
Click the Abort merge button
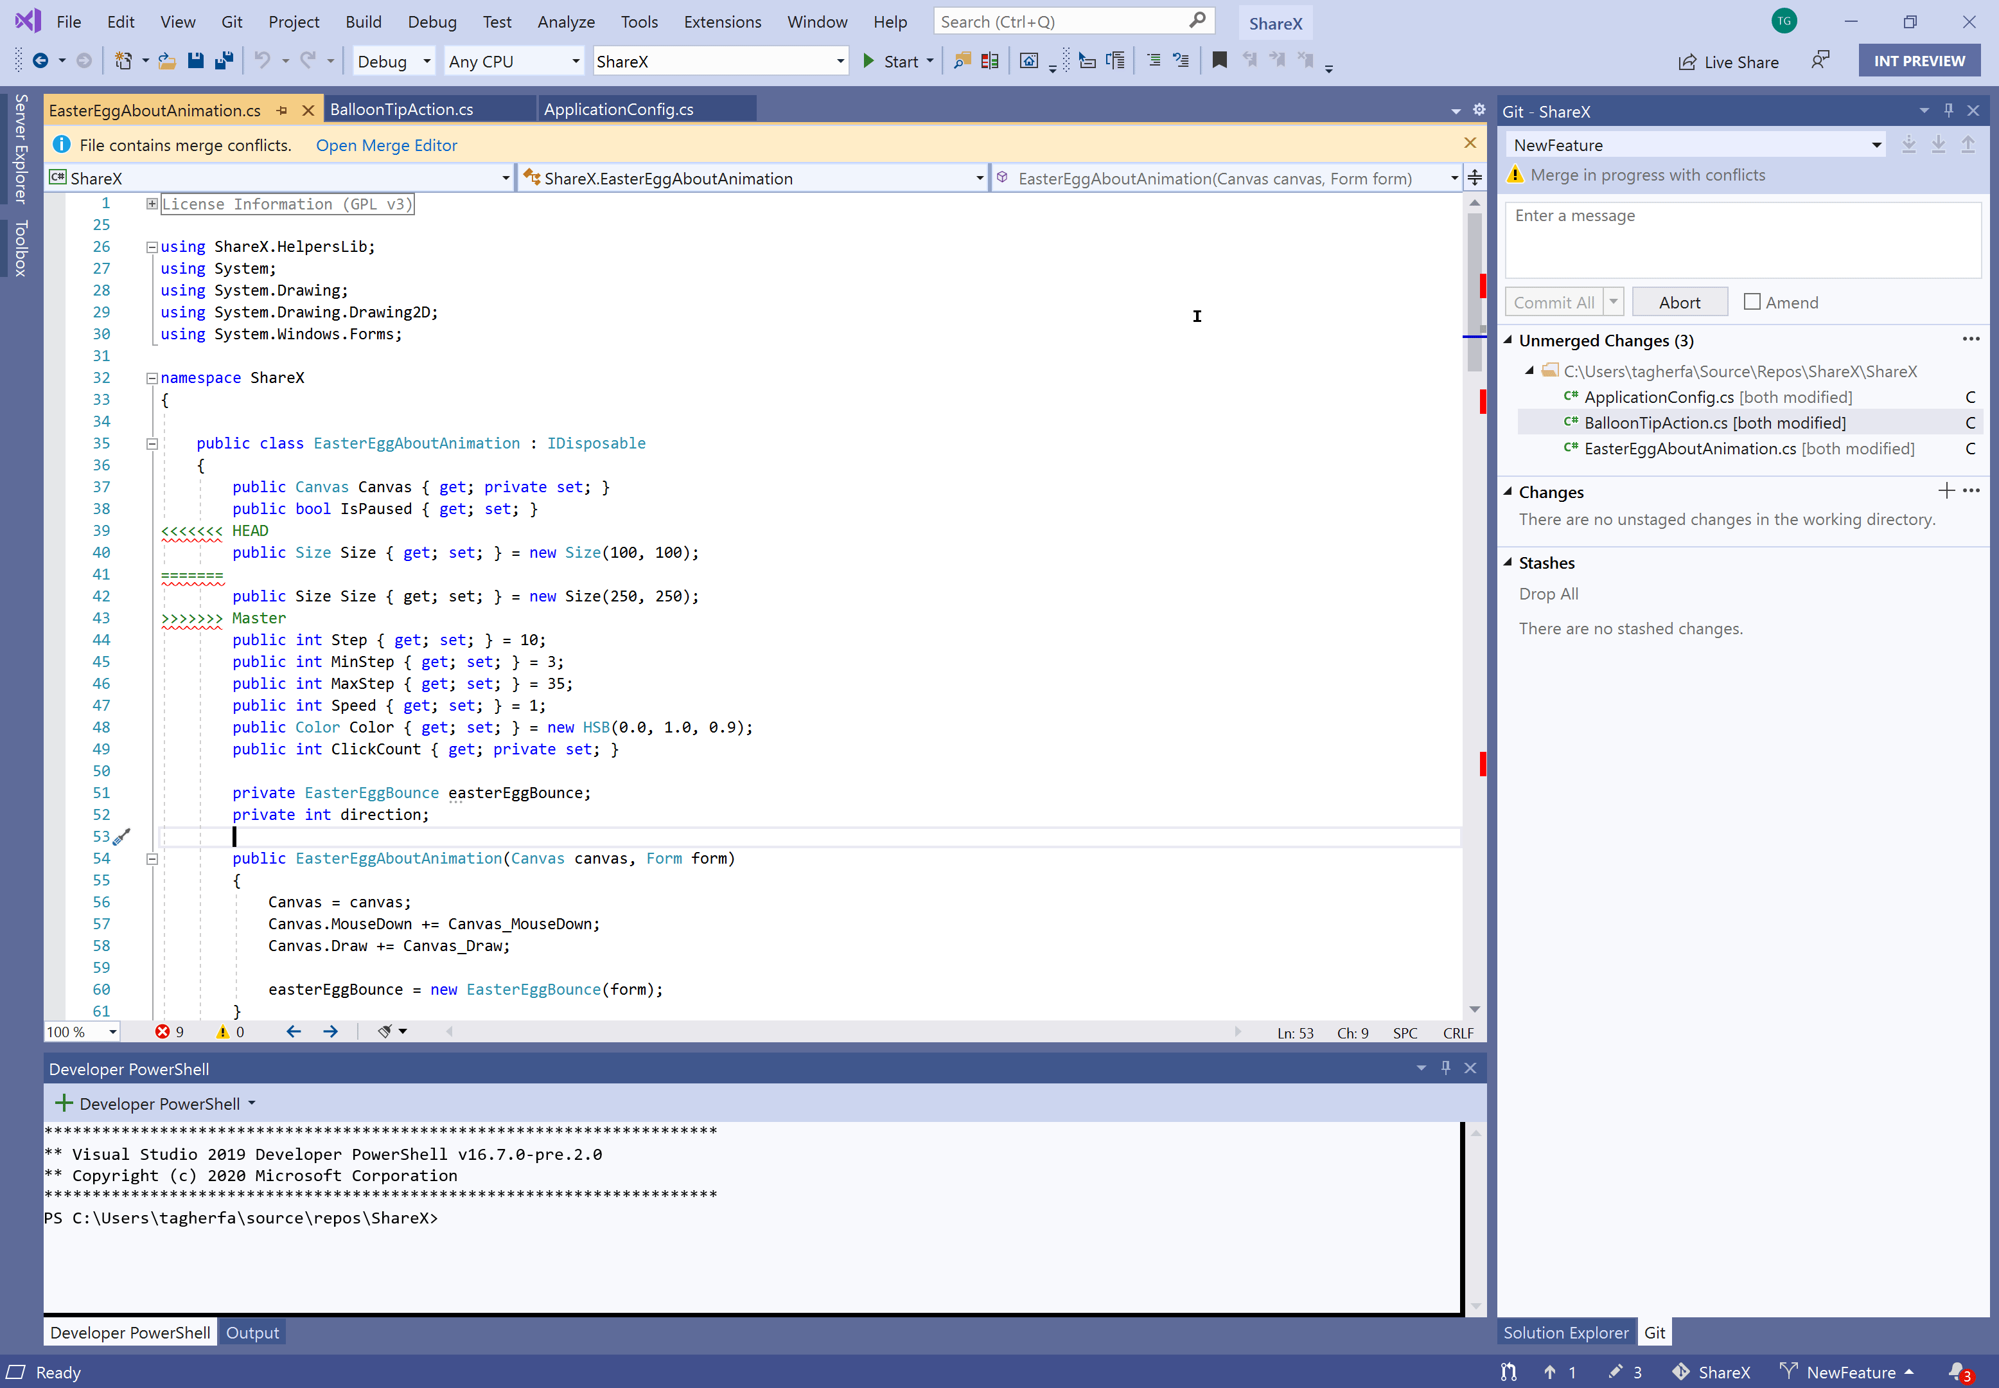coord(1678,301)
